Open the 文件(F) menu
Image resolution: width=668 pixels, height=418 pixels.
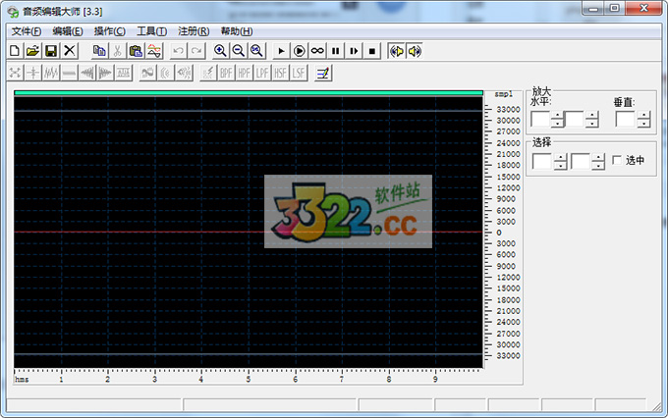[27, 31]
